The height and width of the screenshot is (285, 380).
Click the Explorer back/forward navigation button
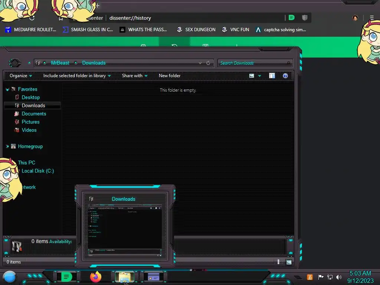tap(15, 63)
